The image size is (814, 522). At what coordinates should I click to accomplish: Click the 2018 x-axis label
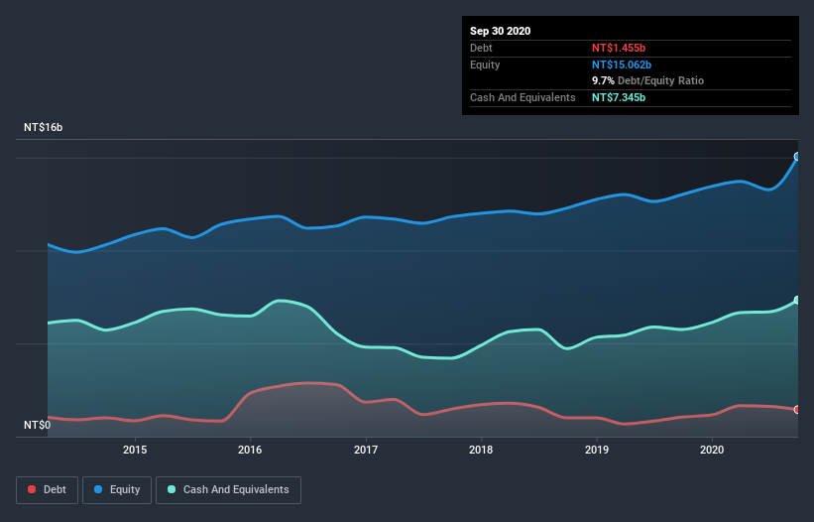pos(481,450)
